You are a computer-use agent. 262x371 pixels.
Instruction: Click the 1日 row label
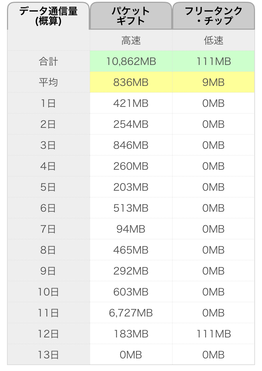point(48,103)
